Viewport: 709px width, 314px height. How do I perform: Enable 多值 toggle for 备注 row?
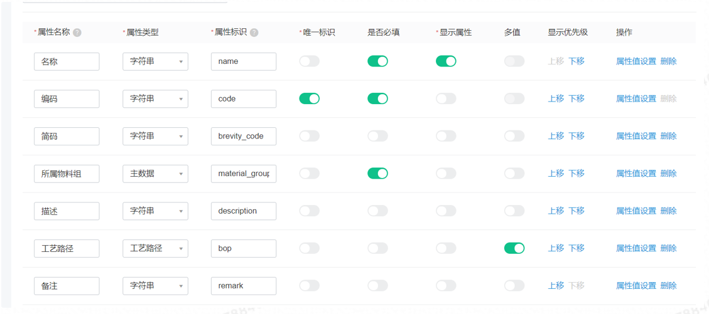point(514,286)
